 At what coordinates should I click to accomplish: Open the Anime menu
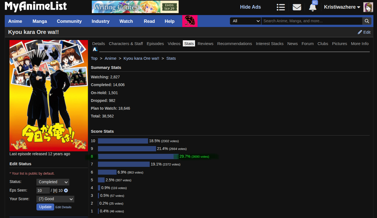click(x=15, y=21)
